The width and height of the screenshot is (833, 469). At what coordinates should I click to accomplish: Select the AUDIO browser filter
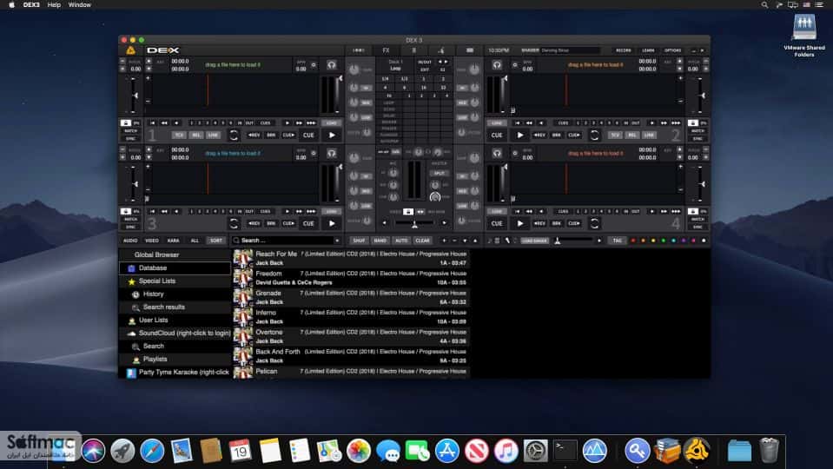click(x=130, y=241)
